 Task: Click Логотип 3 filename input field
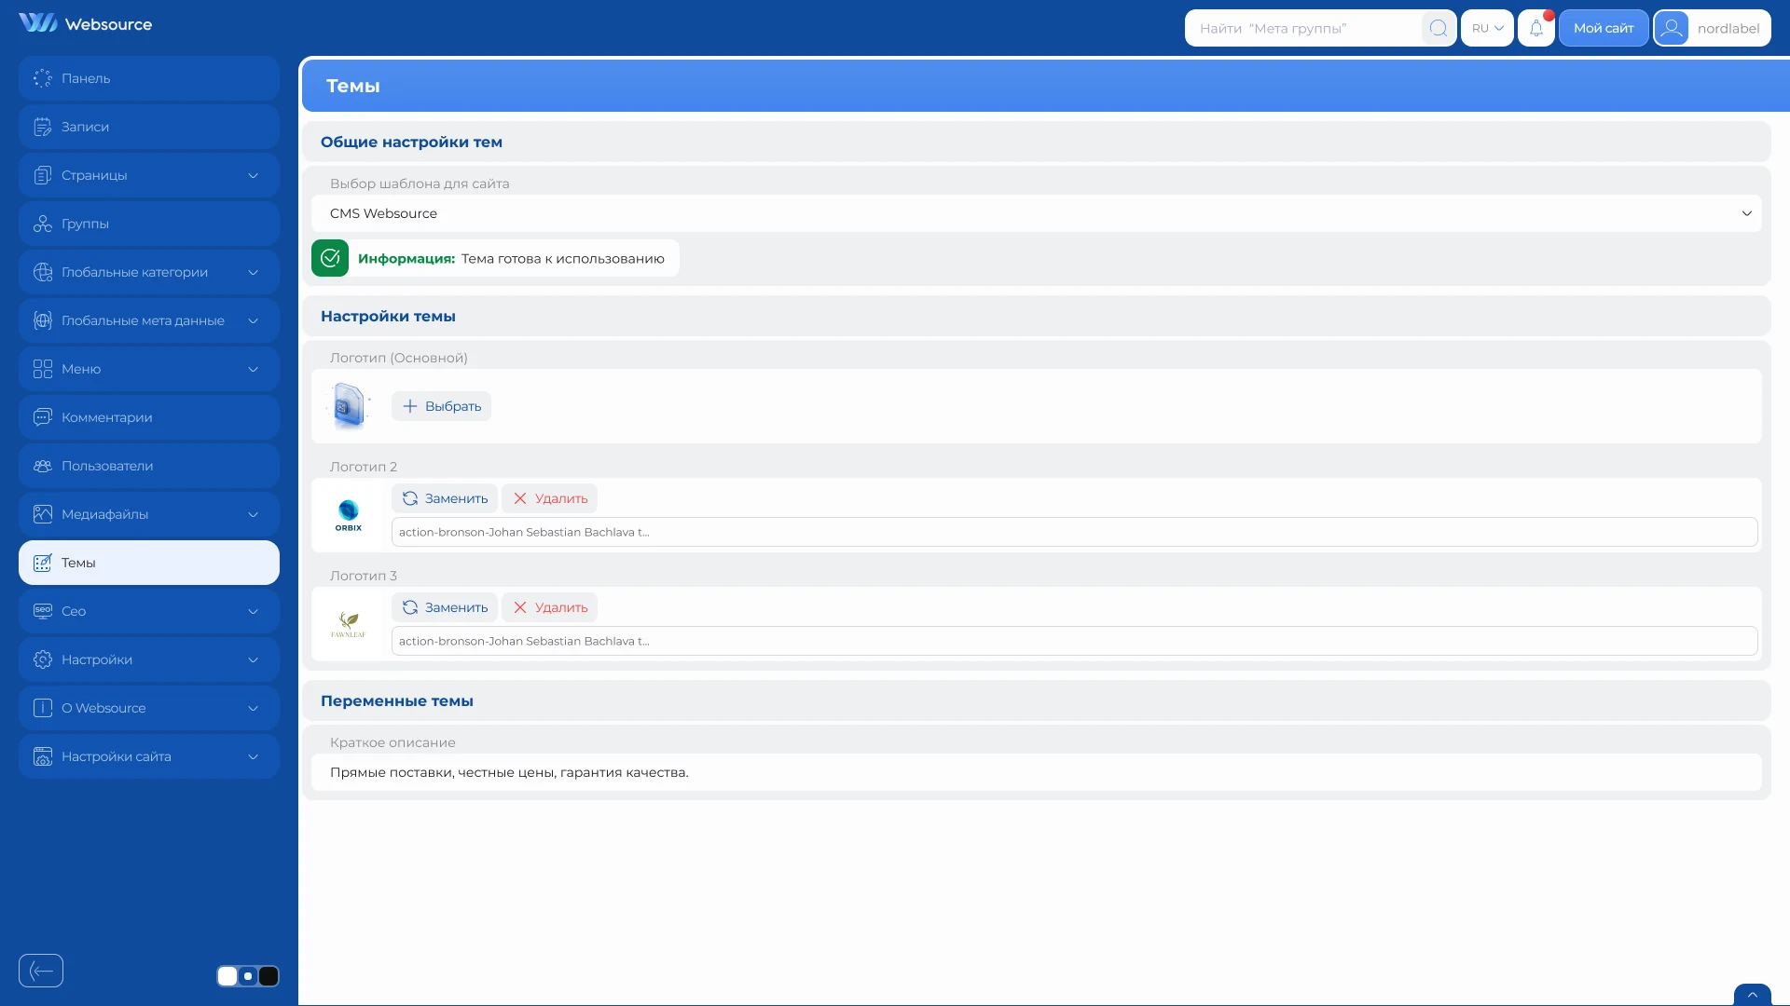tap(1074, 641)
